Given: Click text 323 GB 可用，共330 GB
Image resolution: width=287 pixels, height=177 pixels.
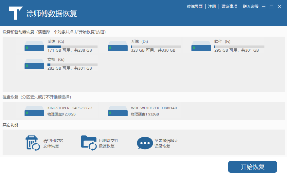Looking at the screenshot, I should click(153, 50).
